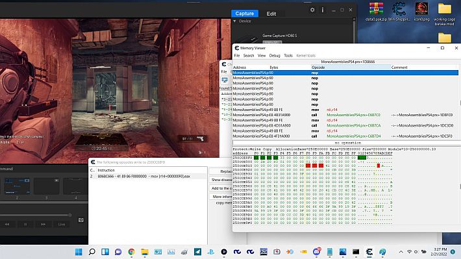461x259 pixels.
Task: Switch to Cheat Engine on the taskbar
Action: [x=369, y=252]
